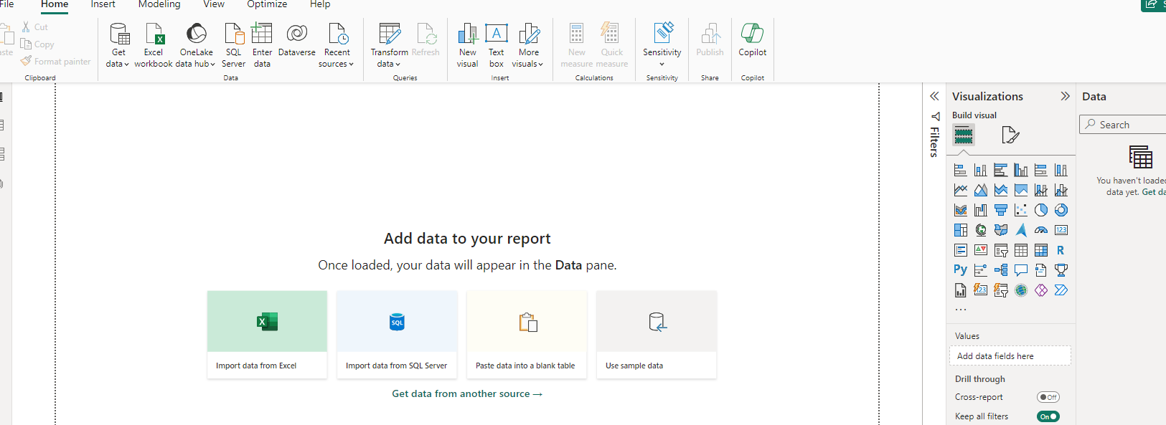Click Use sample data card

[657, 334]
